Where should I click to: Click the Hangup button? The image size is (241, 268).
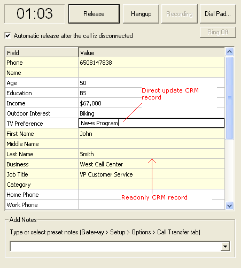[x=141, y=14]
